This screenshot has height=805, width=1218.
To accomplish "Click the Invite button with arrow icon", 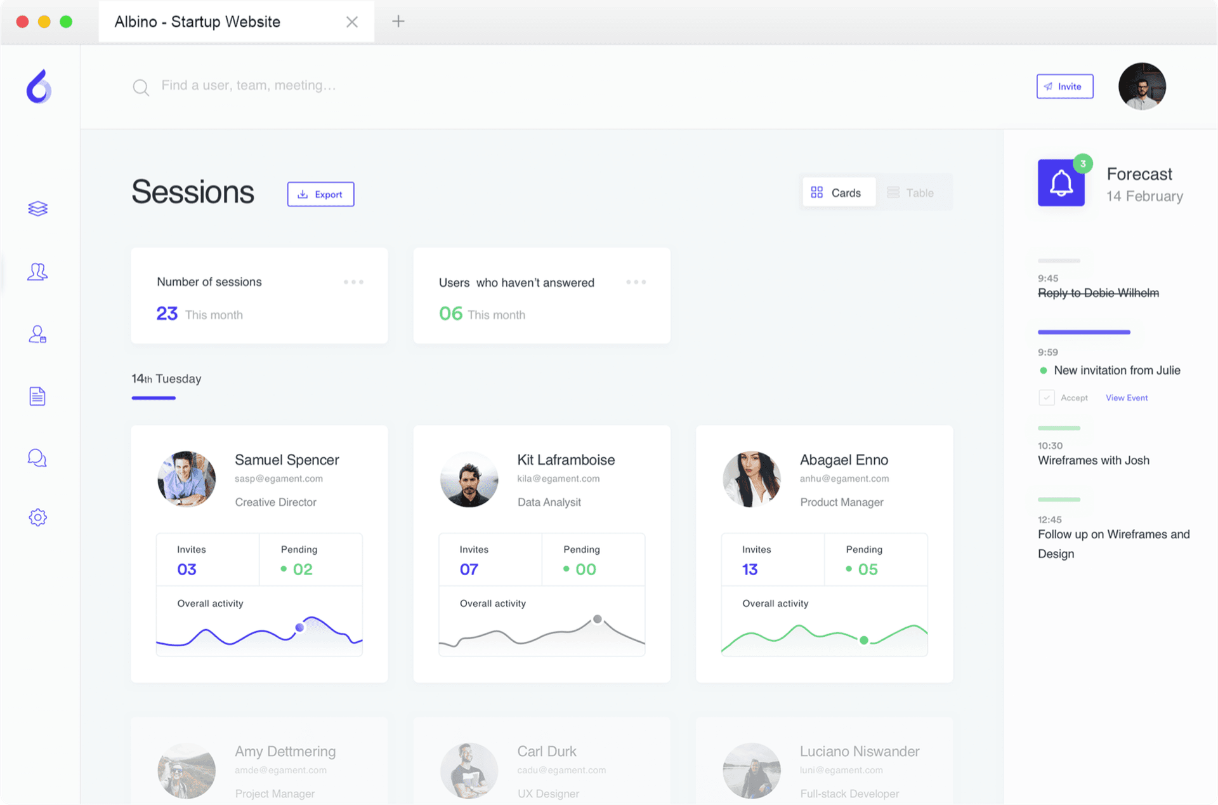I will [x=1064, y=86].
